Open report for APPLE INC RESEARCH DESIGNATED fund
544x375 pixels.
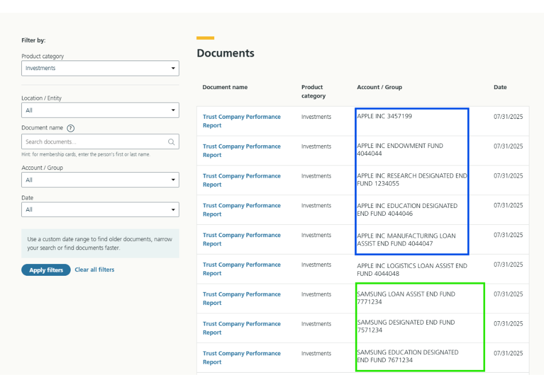point(242,180)
